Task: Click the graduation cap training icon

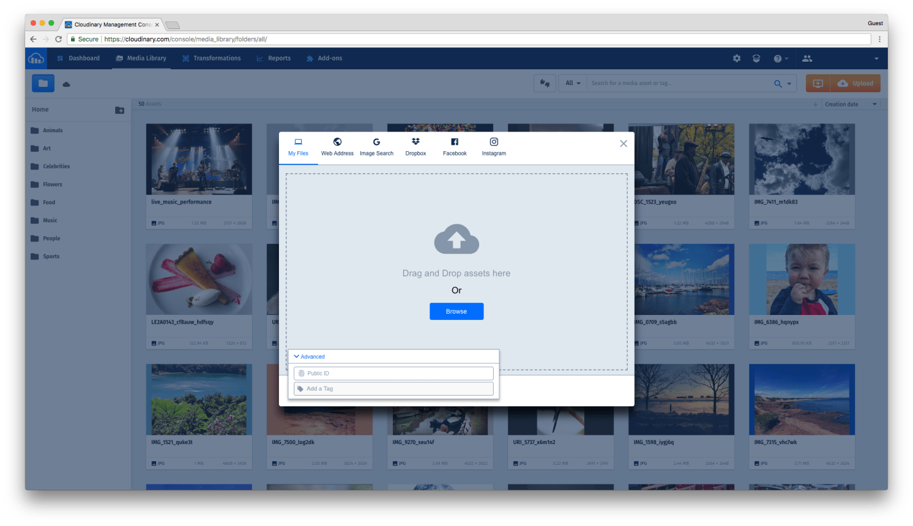Action: (x=756, y=58)
